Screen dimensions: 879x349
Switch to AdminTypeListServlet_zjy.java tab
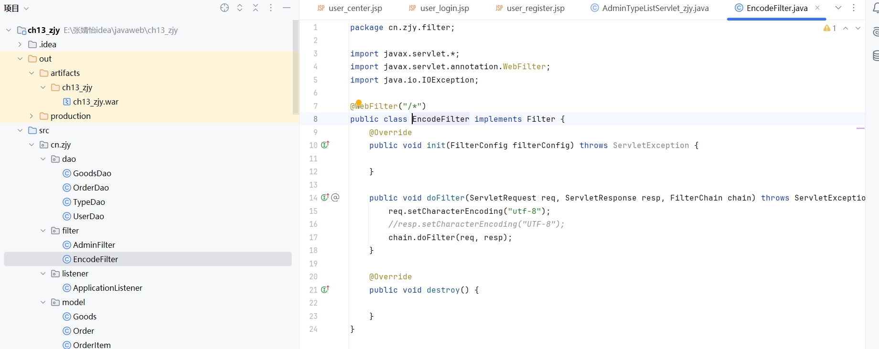(655, 8)
